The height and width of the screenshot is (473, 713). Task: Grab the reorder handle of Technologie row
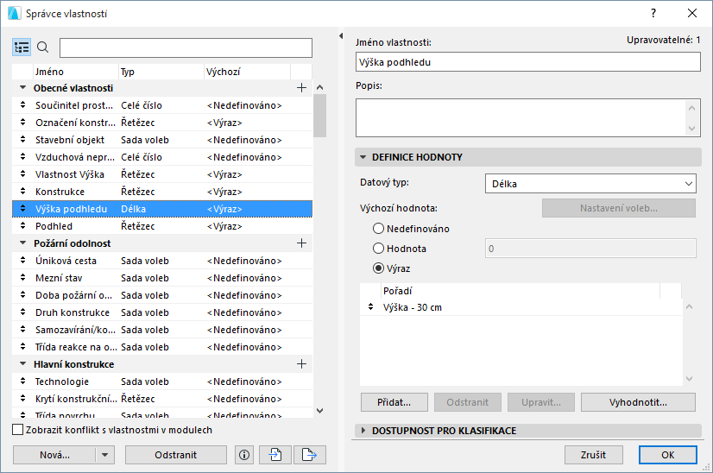[22, 382]
